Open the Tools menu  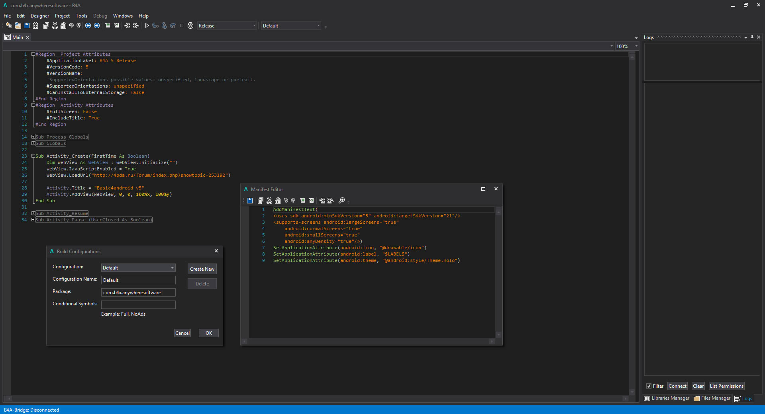coord(81,16)
